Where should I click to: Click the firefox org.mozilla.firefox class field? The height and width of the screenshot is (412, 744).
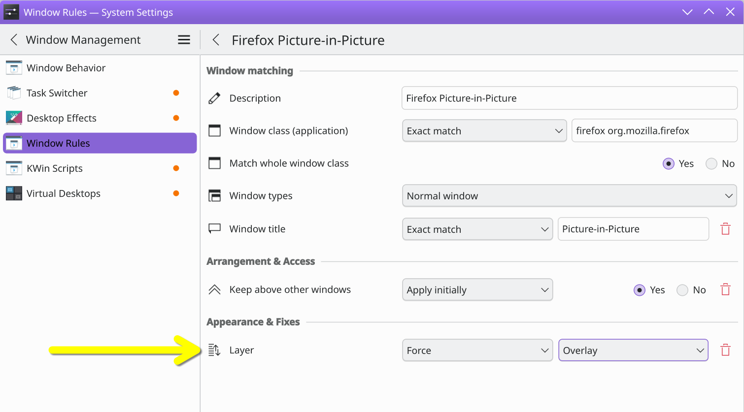(x=654, y=130)
